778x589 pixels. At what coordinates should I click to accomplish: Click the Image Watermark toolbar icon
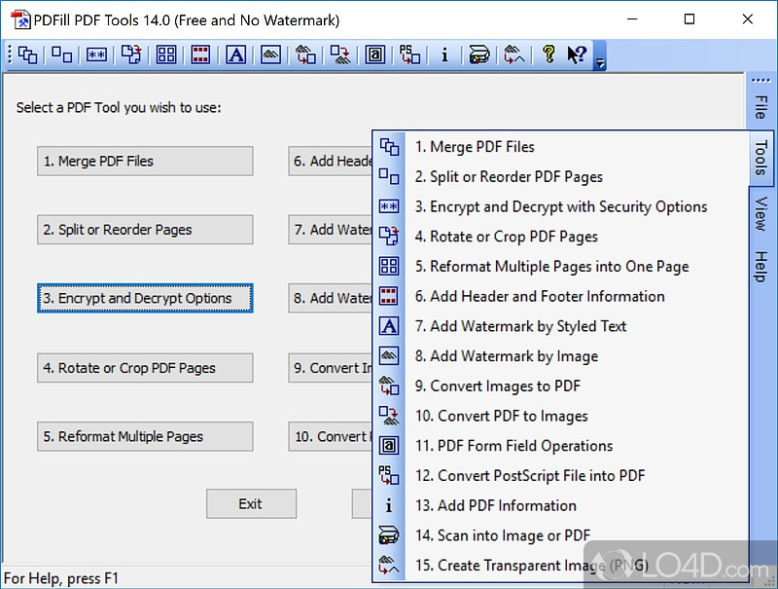[x=270, y=55]
